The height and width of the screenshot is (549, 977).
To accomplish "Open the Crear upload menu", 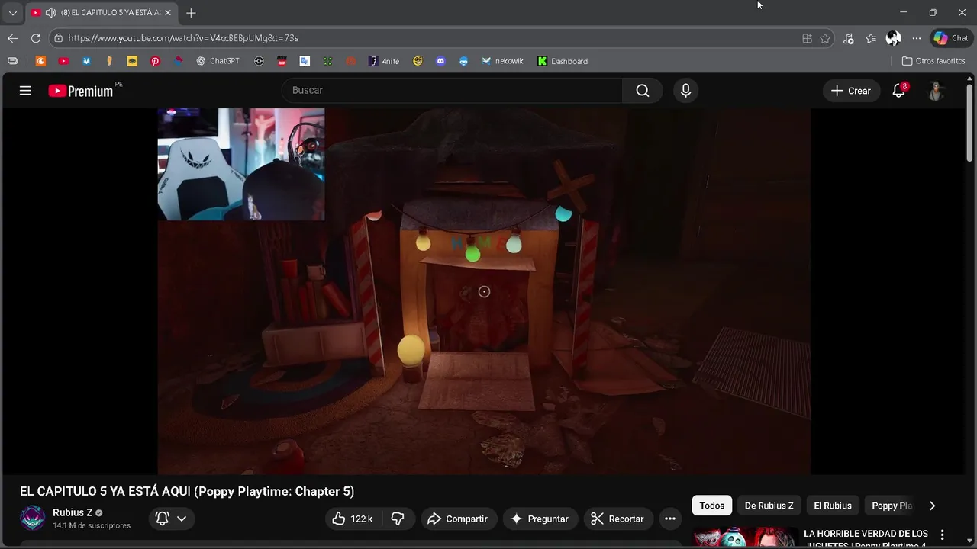I will (851, 91).
